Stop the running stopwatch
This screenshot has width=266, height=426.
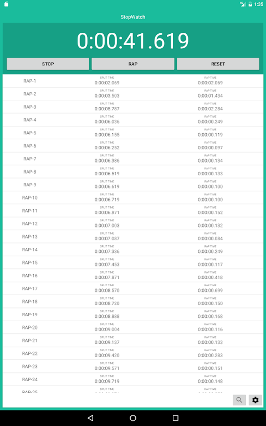[48, 64]
